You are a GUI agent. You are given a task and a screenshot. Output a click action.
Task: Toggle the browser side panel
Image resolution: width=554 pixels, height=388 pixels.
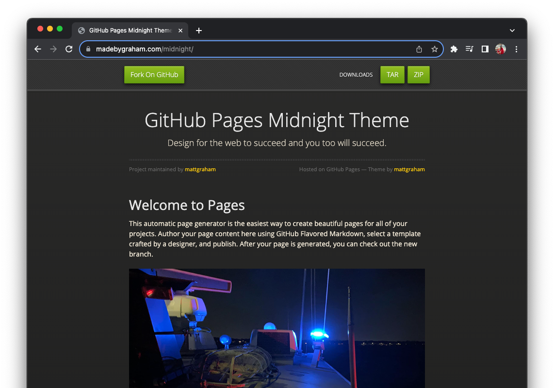(x=485, y=49)
